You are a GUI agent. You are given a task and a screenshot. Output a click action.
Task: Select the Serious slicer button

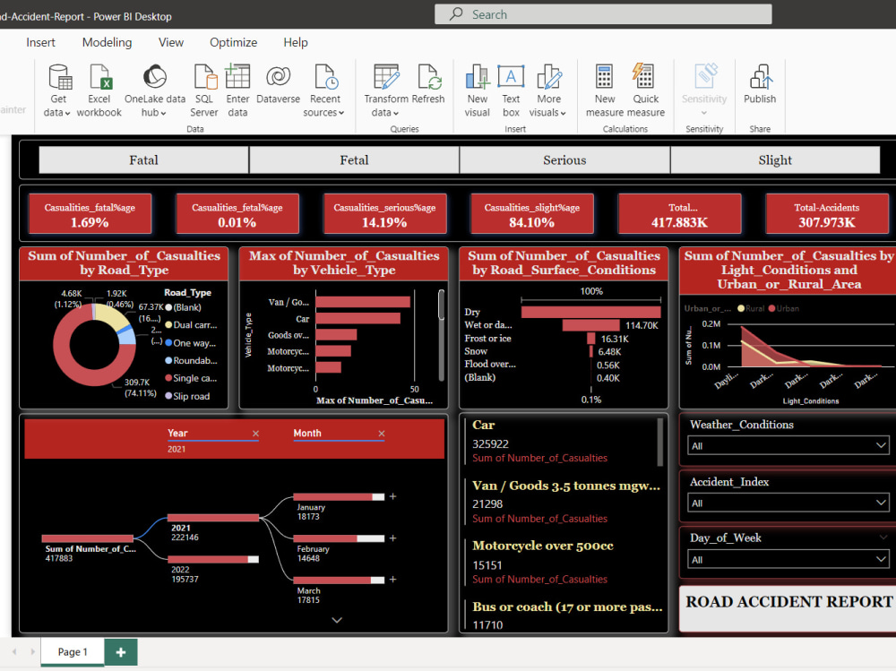point(564,159)
